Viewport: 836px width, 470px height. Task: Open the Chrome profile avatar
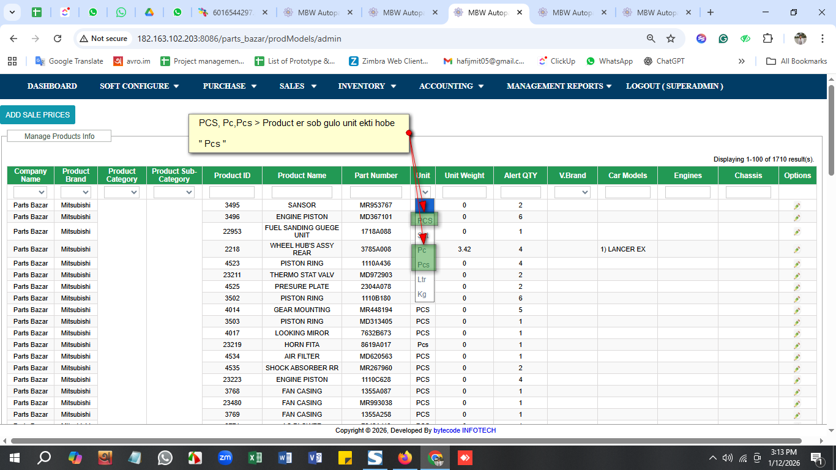(x=801, y=39)
